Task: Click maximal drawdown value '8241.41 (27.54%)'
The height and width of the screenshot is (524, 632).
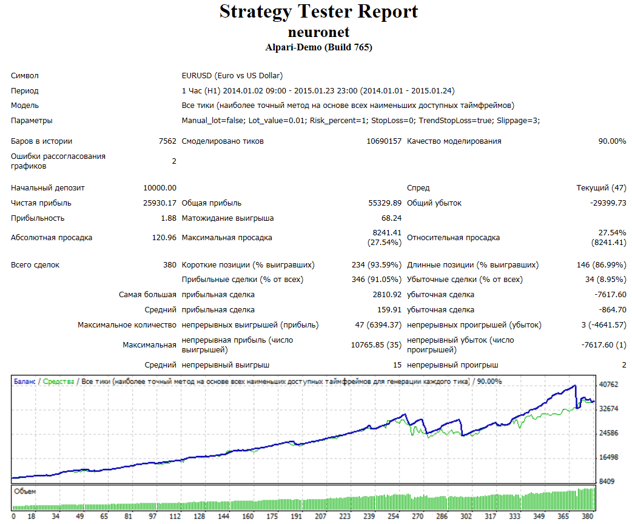Action: tap(385, 238)
